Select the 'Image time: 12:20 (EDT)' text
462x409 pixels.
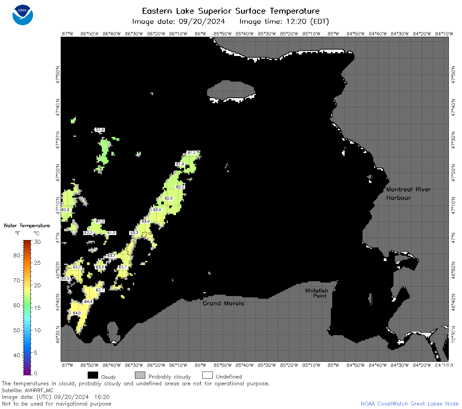(284, 22)
